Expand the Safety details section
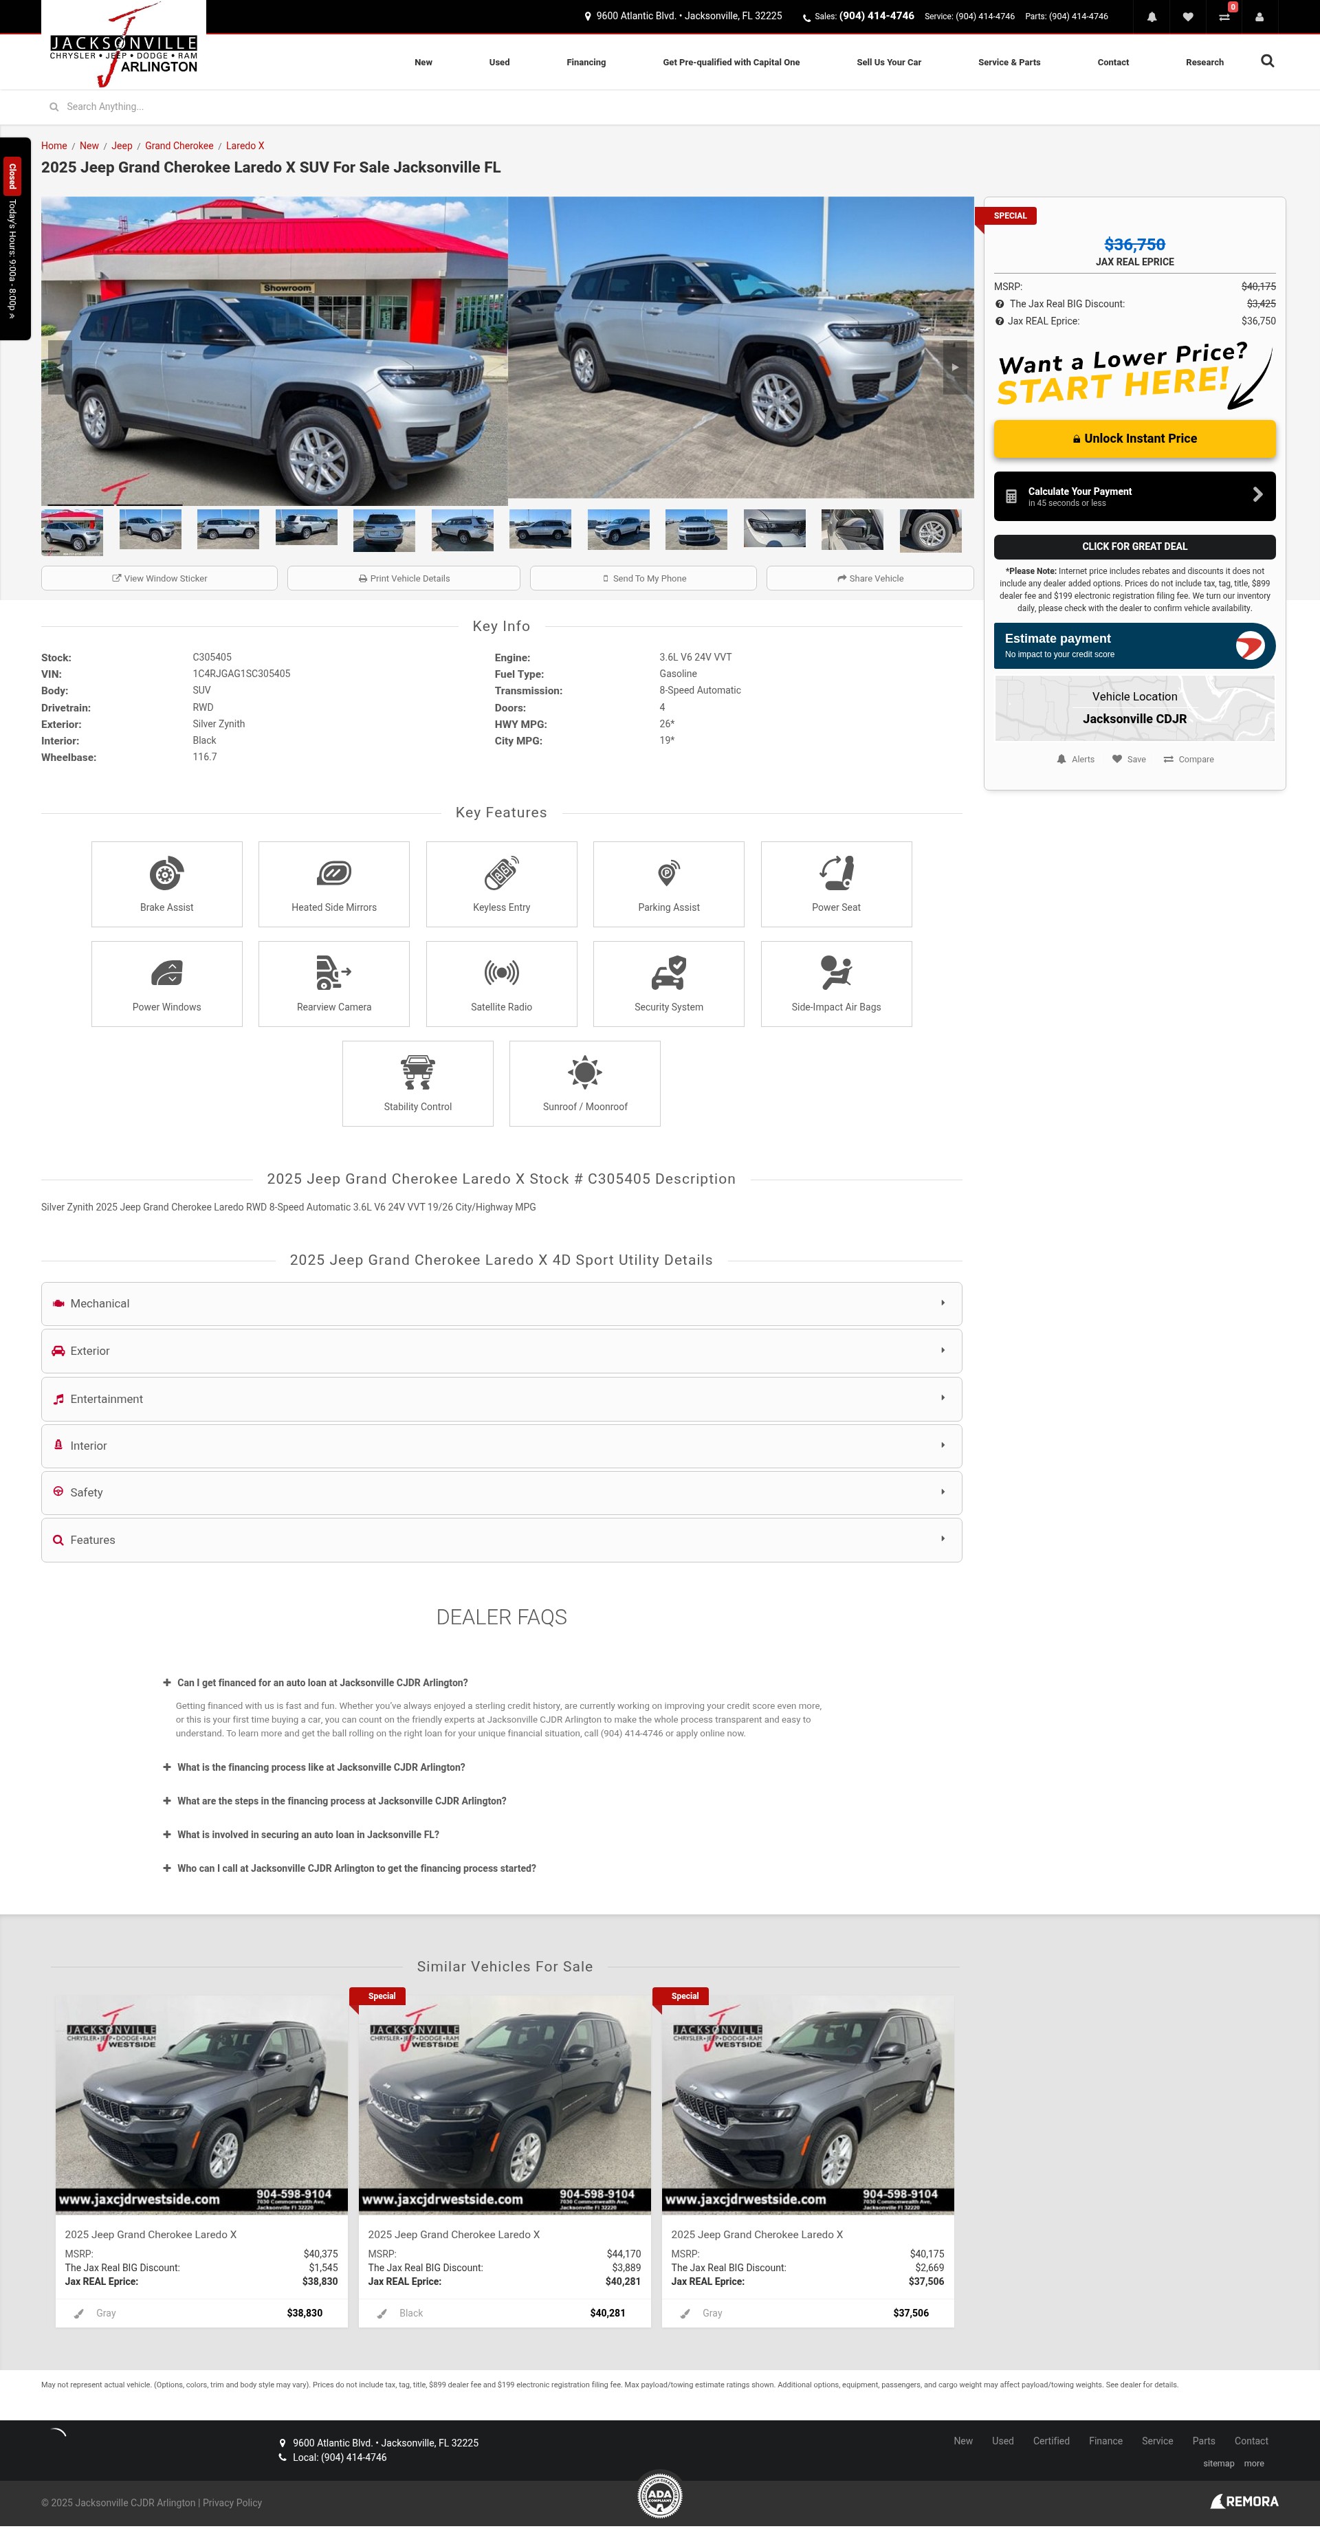Image resolution: width=1320 pixels, height=2531 pixels. pos(501,1492)
